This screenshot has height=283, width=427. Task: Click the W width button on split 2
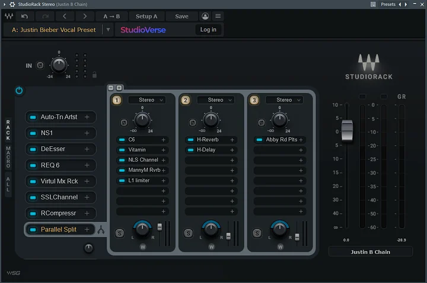[212, 247]
